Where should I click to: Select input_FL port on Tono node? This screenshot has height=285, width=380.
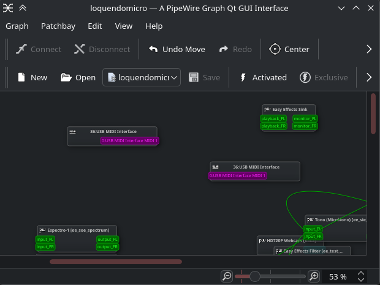click(x=313, y=229)
